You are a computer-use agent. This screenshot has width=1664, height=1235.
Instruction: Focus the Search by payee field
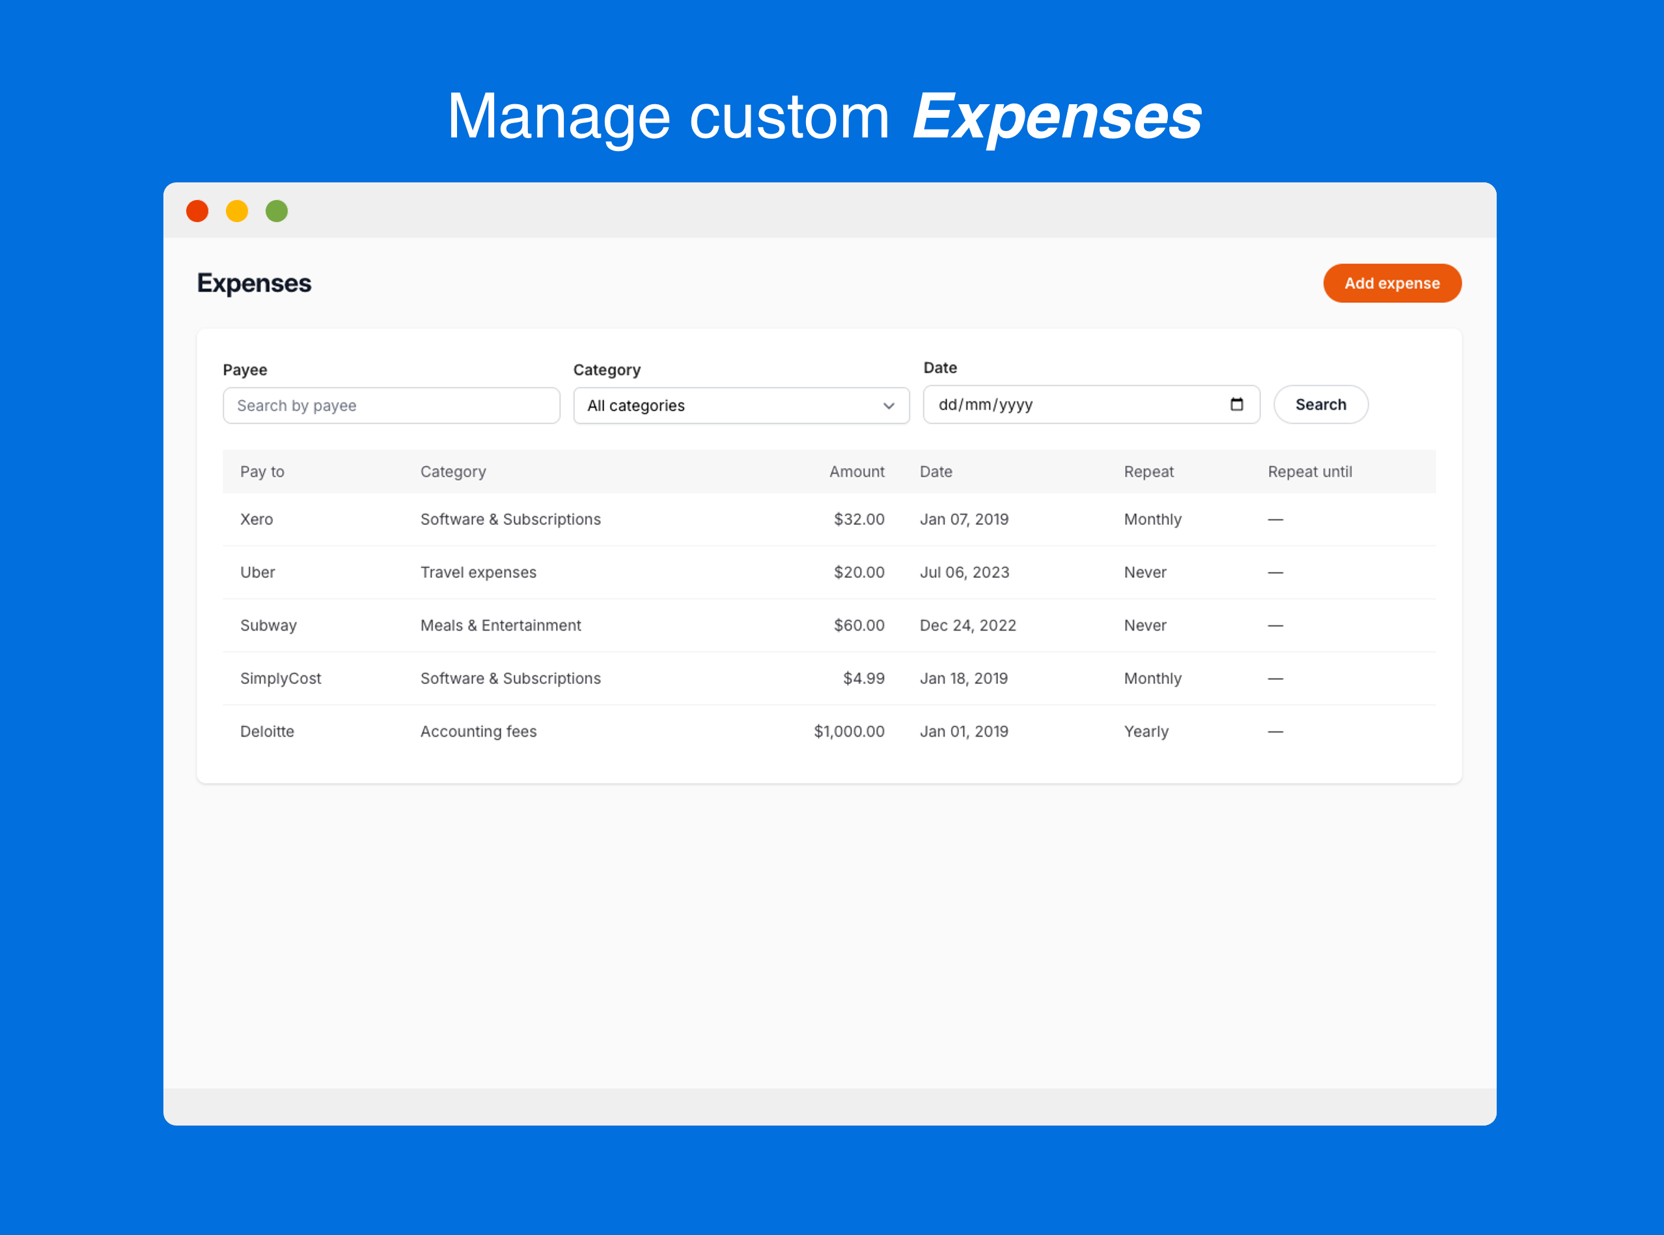tap(391, 406)
